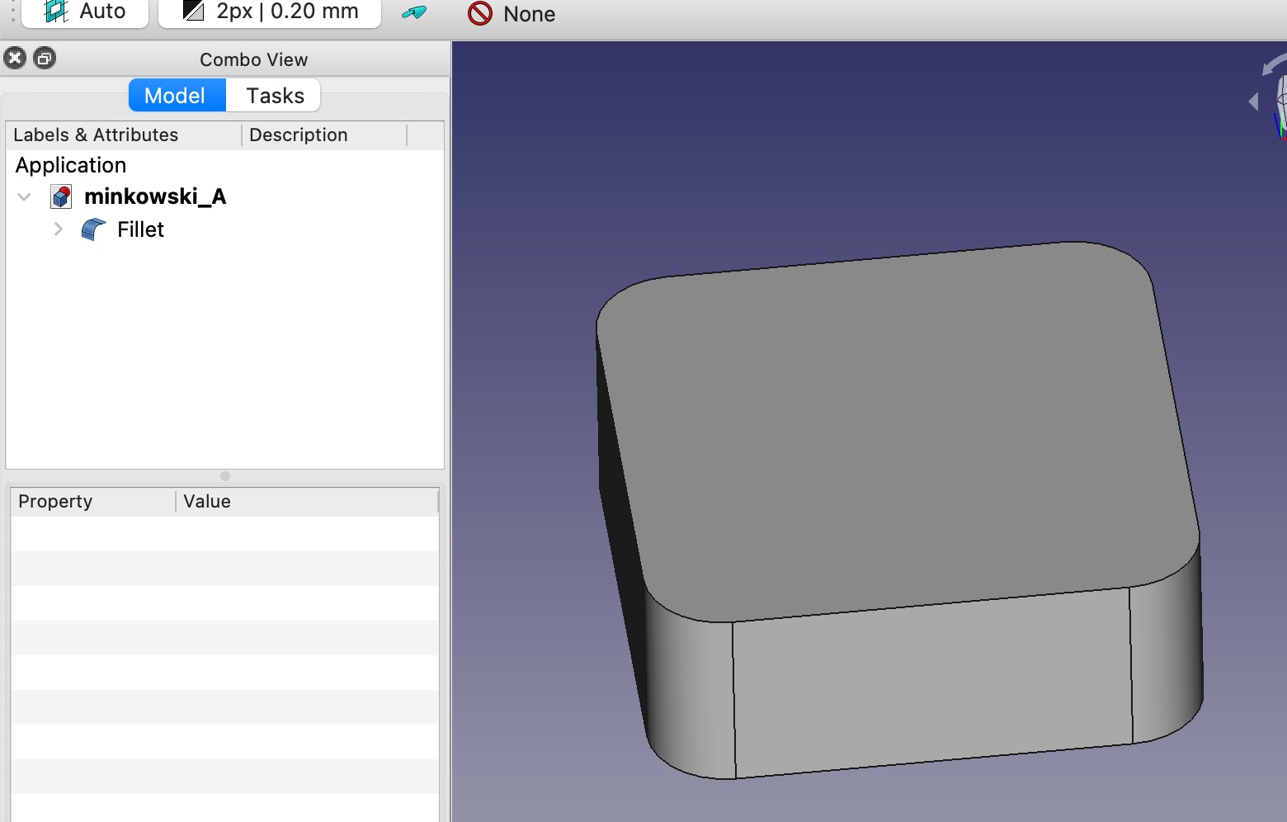1287x822 pixels.
Task: Click the navigation cube's left triangle arrow
Action: coord(1253,102)
